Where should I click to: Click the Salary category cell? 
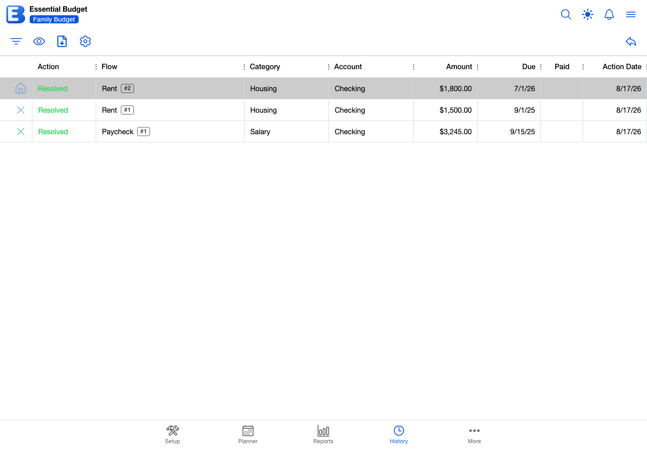click(286, 132)
